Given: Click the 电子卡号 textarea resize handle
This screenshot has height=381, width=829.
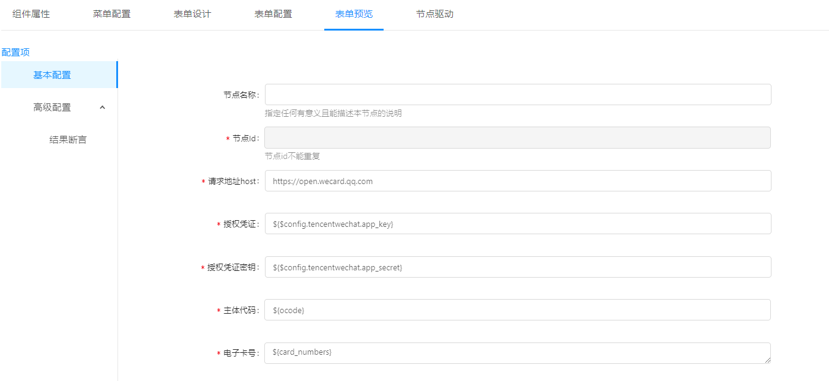Looking at the screenshot, I should [x=767, y=360].
